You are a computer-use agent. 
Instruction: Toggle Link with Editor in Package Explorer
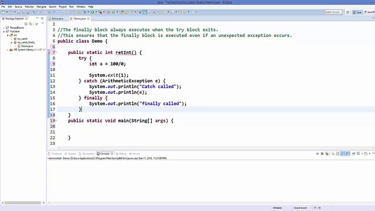tap(30, 23)
